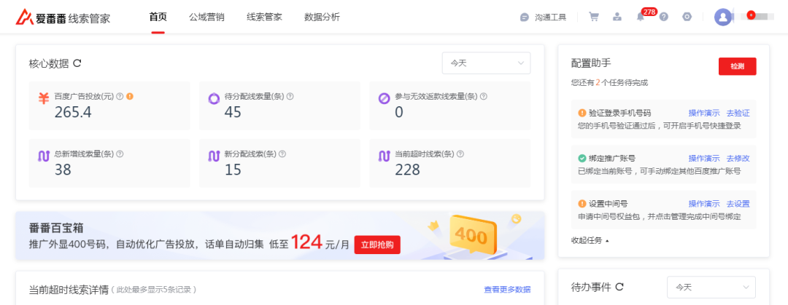Open the help question mark icon in header

663,17
